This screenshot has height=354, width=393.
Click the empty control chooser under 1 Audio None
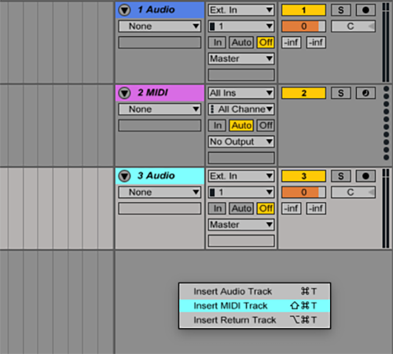pos(160,42)
